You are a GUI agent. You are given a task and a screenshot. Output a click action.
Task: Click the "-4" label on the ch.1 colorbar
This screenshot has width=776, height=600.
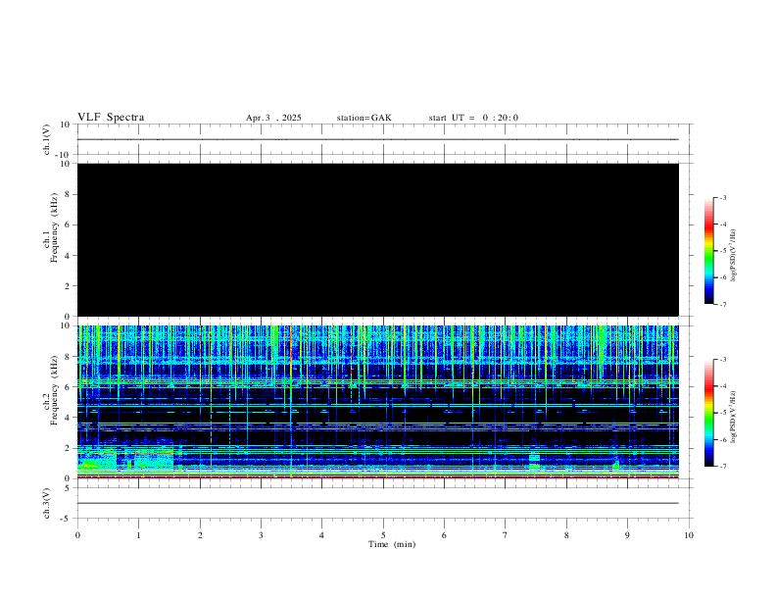tap(722, 225)
